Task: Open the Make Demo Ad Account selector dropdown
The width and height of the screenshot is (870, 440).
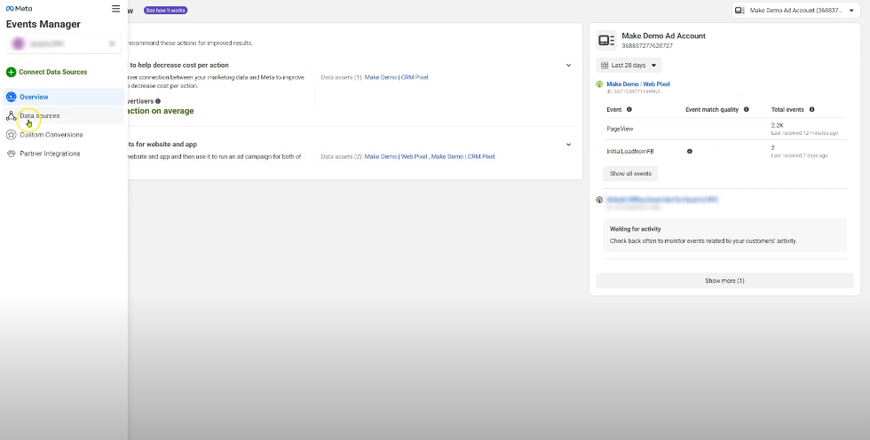Action: pyautogui.click(x=795, y=10)
